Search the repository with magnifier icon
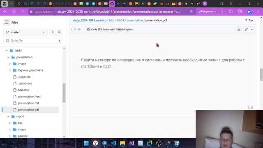The height and width of the screenshot is (148, 263). [x=59, y=32]
